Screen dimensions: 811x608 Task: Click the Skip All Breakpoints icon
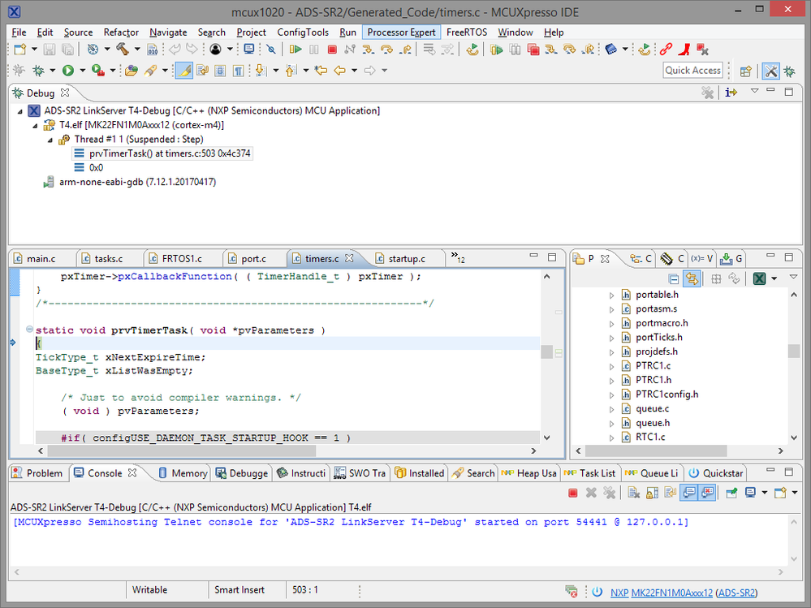point(271,50)
